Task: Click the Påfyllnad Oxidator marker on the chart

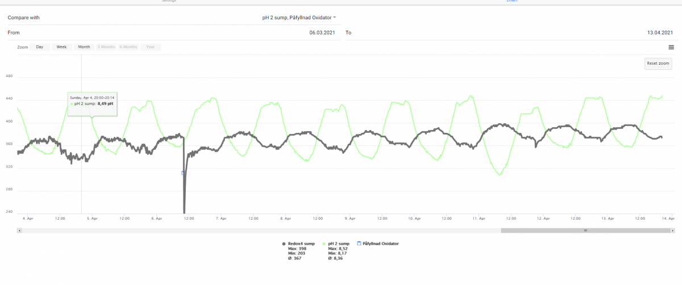Action: (x=183, y=173)
